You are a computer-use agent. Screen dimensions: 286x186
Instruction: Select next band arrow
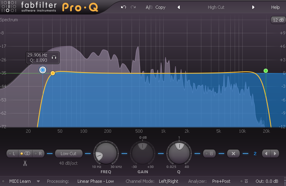pos(275,154)
